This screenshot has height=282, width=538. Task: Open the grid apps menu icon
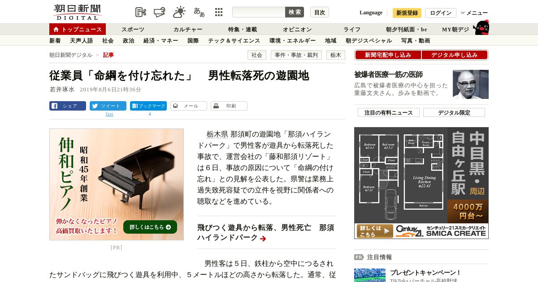pos(219,12)
